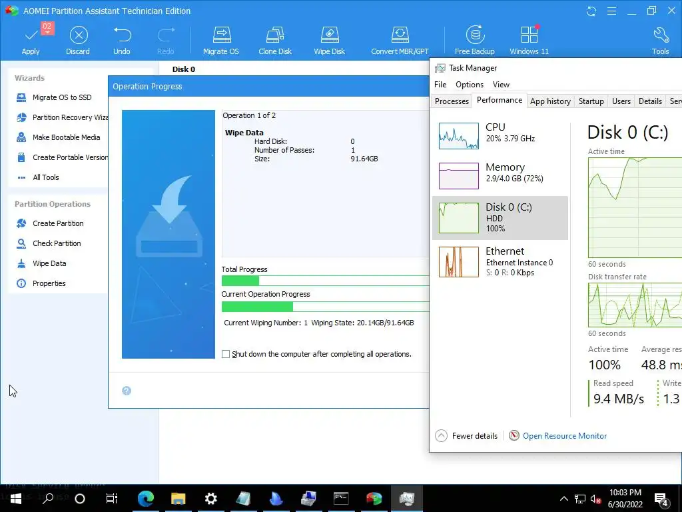Image resolution: width=682 pixels, height=512 pixels.
Task: Open Properties in Partition Operations
Action: (41, 283)
